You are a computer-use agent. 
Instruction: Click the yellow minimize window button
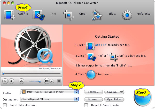coord(9,3)
